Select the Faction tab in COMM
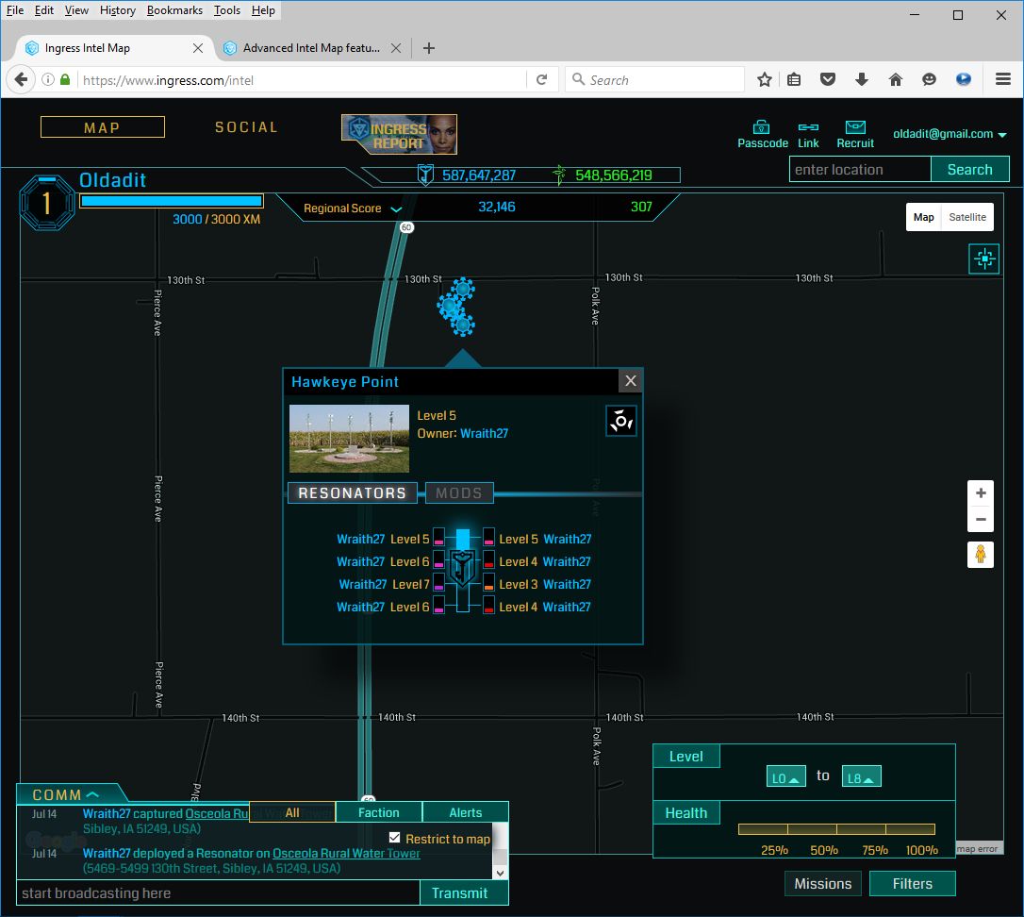 [x=378, y=812]
